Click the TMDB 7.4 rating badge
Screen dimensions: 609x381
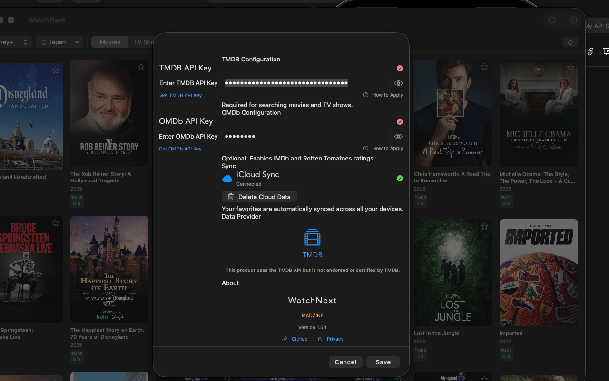pyautogui.click(x=420, y=201)
